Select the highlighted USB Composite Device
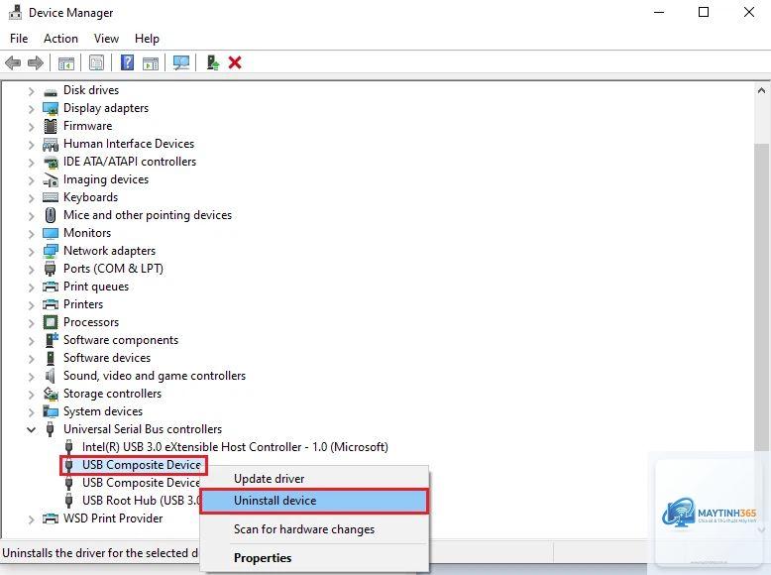This screenshot has height=575, width=771. coord(142,465)
